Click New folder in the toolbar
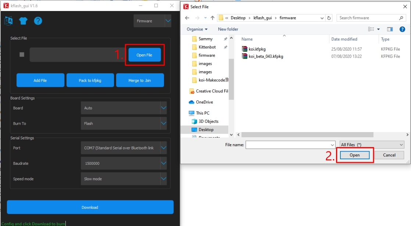Viewport: 411px width, 226px height. 228,29
